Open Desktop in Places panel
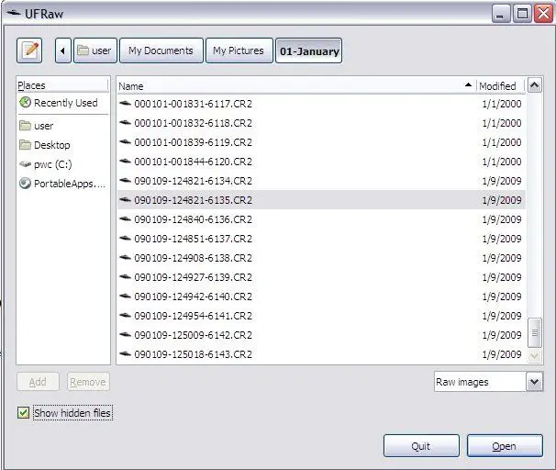Screen dimensions: 556x470 pyautogui.click(x=63, y=145)
